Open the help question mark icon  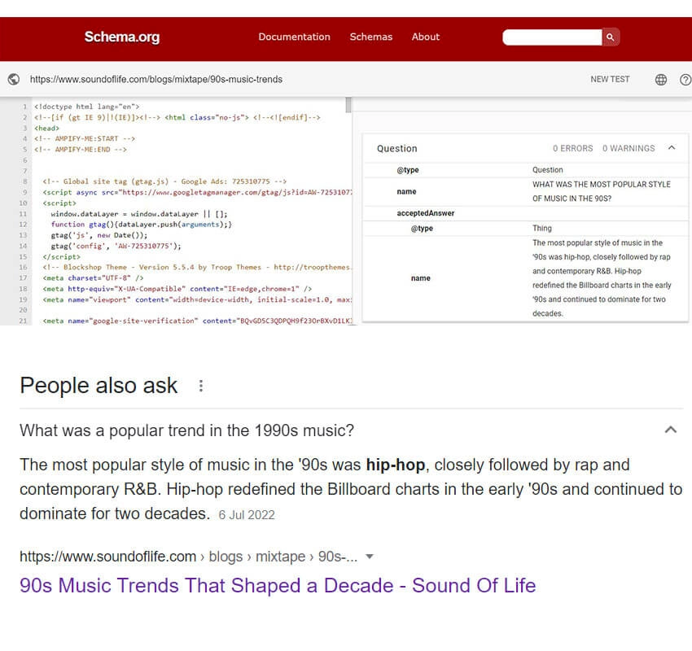(x=685, y=80)
